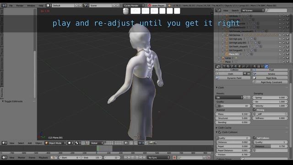Screen dimensions: 293x165
Task: Open the Object Mode dropdown
Action: (55, 143)
